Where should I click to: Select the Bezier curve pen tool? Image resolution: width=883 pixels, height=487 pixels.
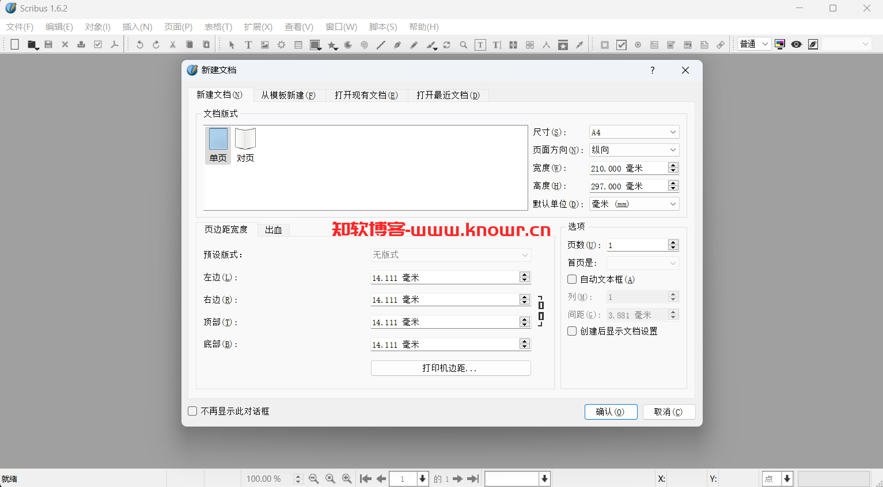click(397, 44)
